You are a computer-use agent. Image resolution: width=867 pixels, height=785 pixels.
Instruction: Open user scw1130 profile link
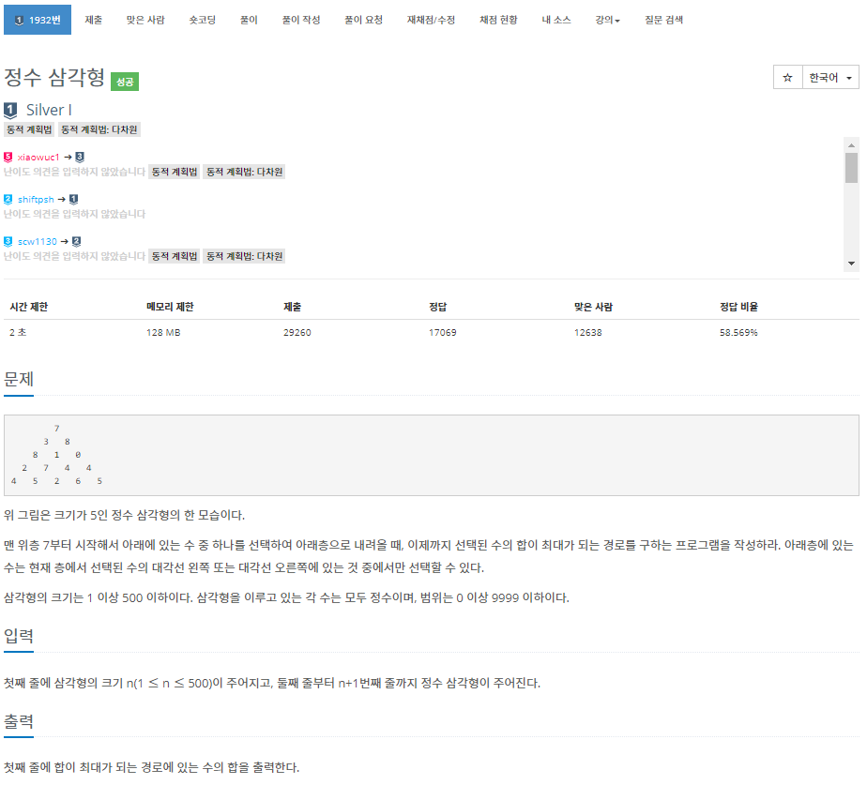(x=37, y=242)
